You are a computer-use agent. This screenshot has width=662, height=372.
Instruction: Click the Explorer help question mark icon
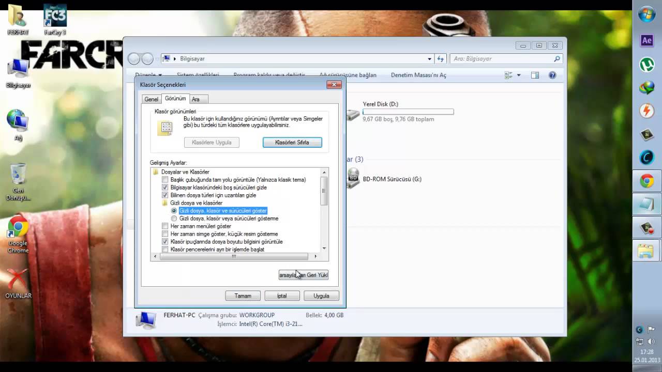tap(552, 75)
